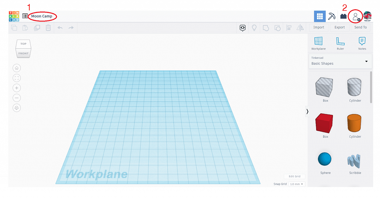Toggle notes visibility eye icon
Screen dimensions: 380x198
pyautogui.click(x=243, y=28)
